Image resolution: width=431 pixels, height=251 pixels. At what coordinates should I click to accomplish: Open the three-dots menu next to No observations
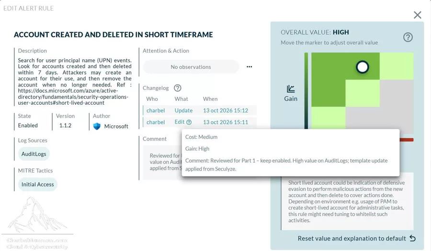tap(250, 66)
